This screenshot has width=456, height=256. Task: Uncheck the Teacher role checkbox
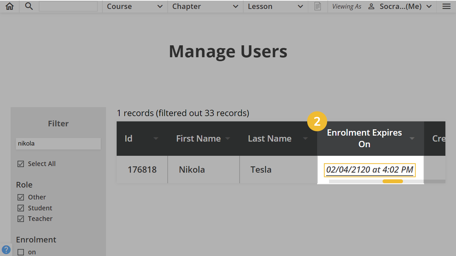click(21, 219)
